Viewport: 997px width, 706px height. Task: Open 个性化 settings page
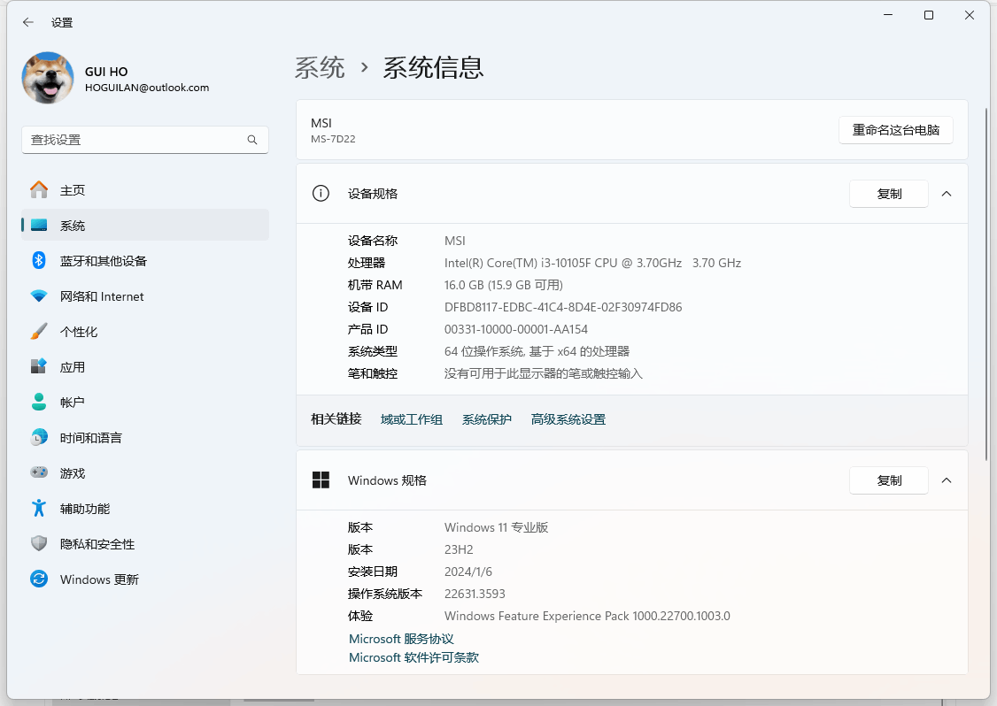[x=145, y=332]
